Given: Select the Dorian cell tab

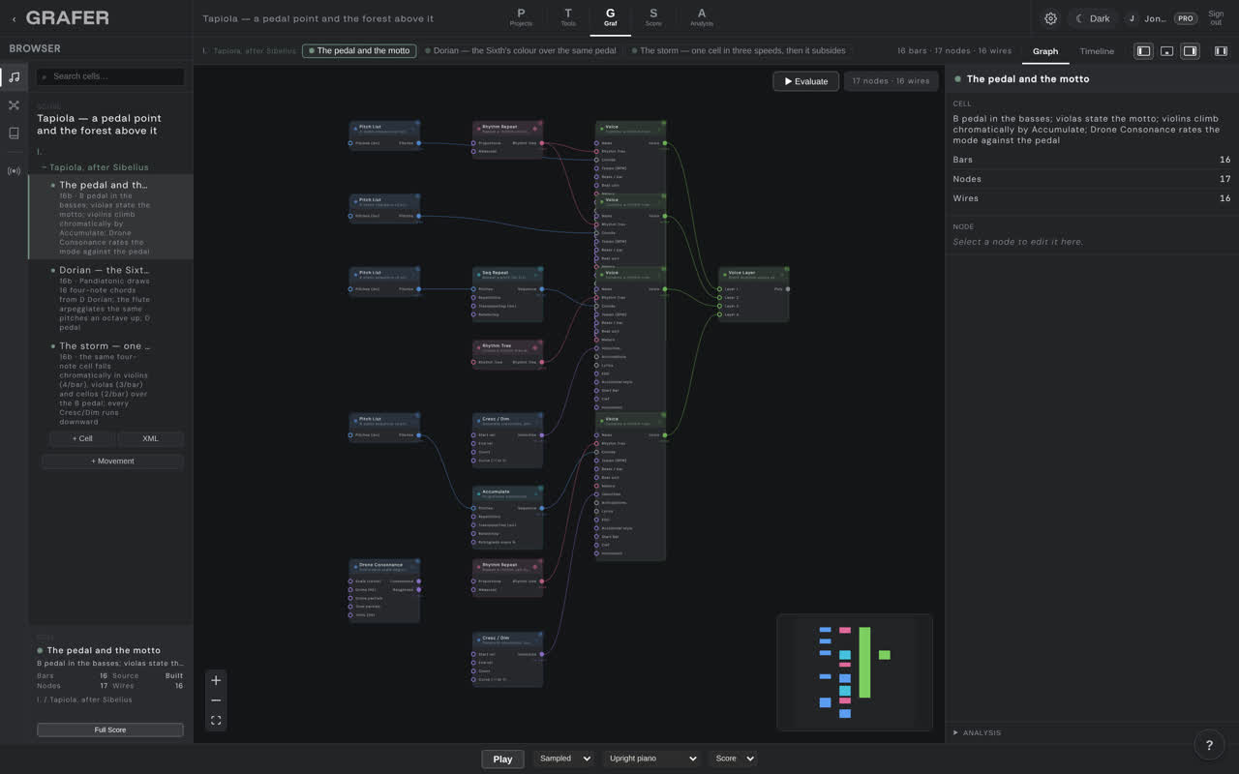Looking at the screenshot, I should pyautogui.click(x=521, y=50).
